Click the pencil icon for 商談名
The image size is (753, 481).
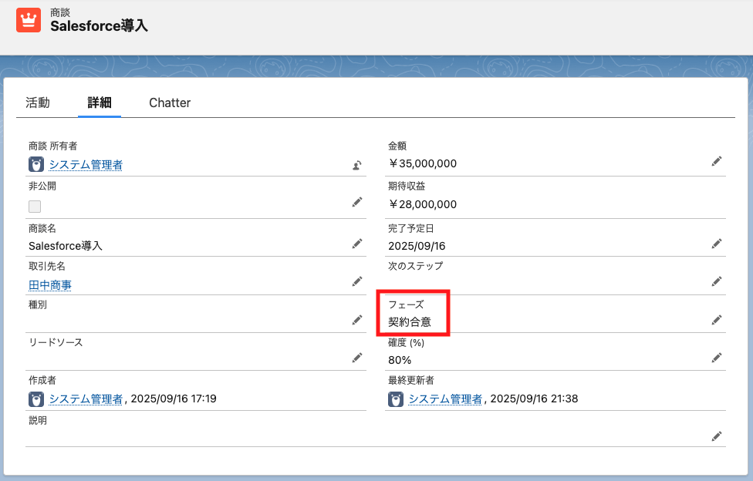point(356,244)
